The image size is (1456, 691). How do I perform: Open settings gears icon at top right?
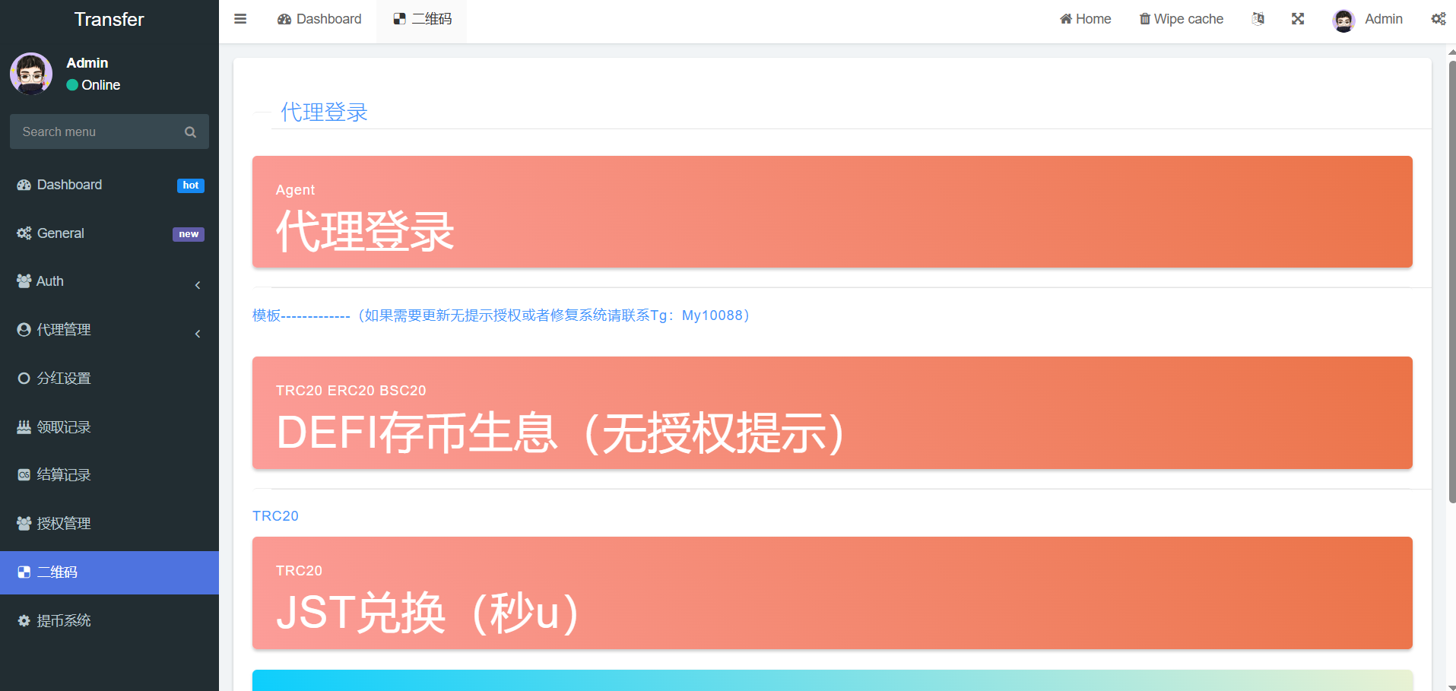tap(1439, 19)
